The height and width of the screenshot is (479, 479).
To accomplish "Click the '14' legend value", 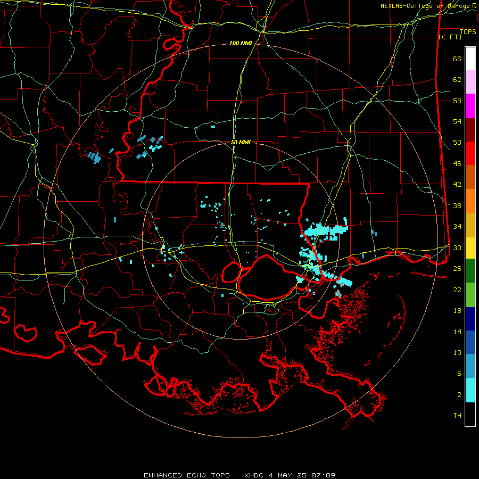I will pyautogui.click(x=457, y=332).
